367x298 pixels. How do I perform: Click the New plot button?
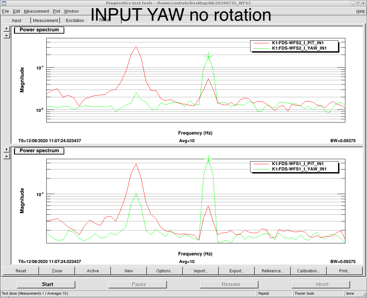pyautogui.click(x=129, y=271)
